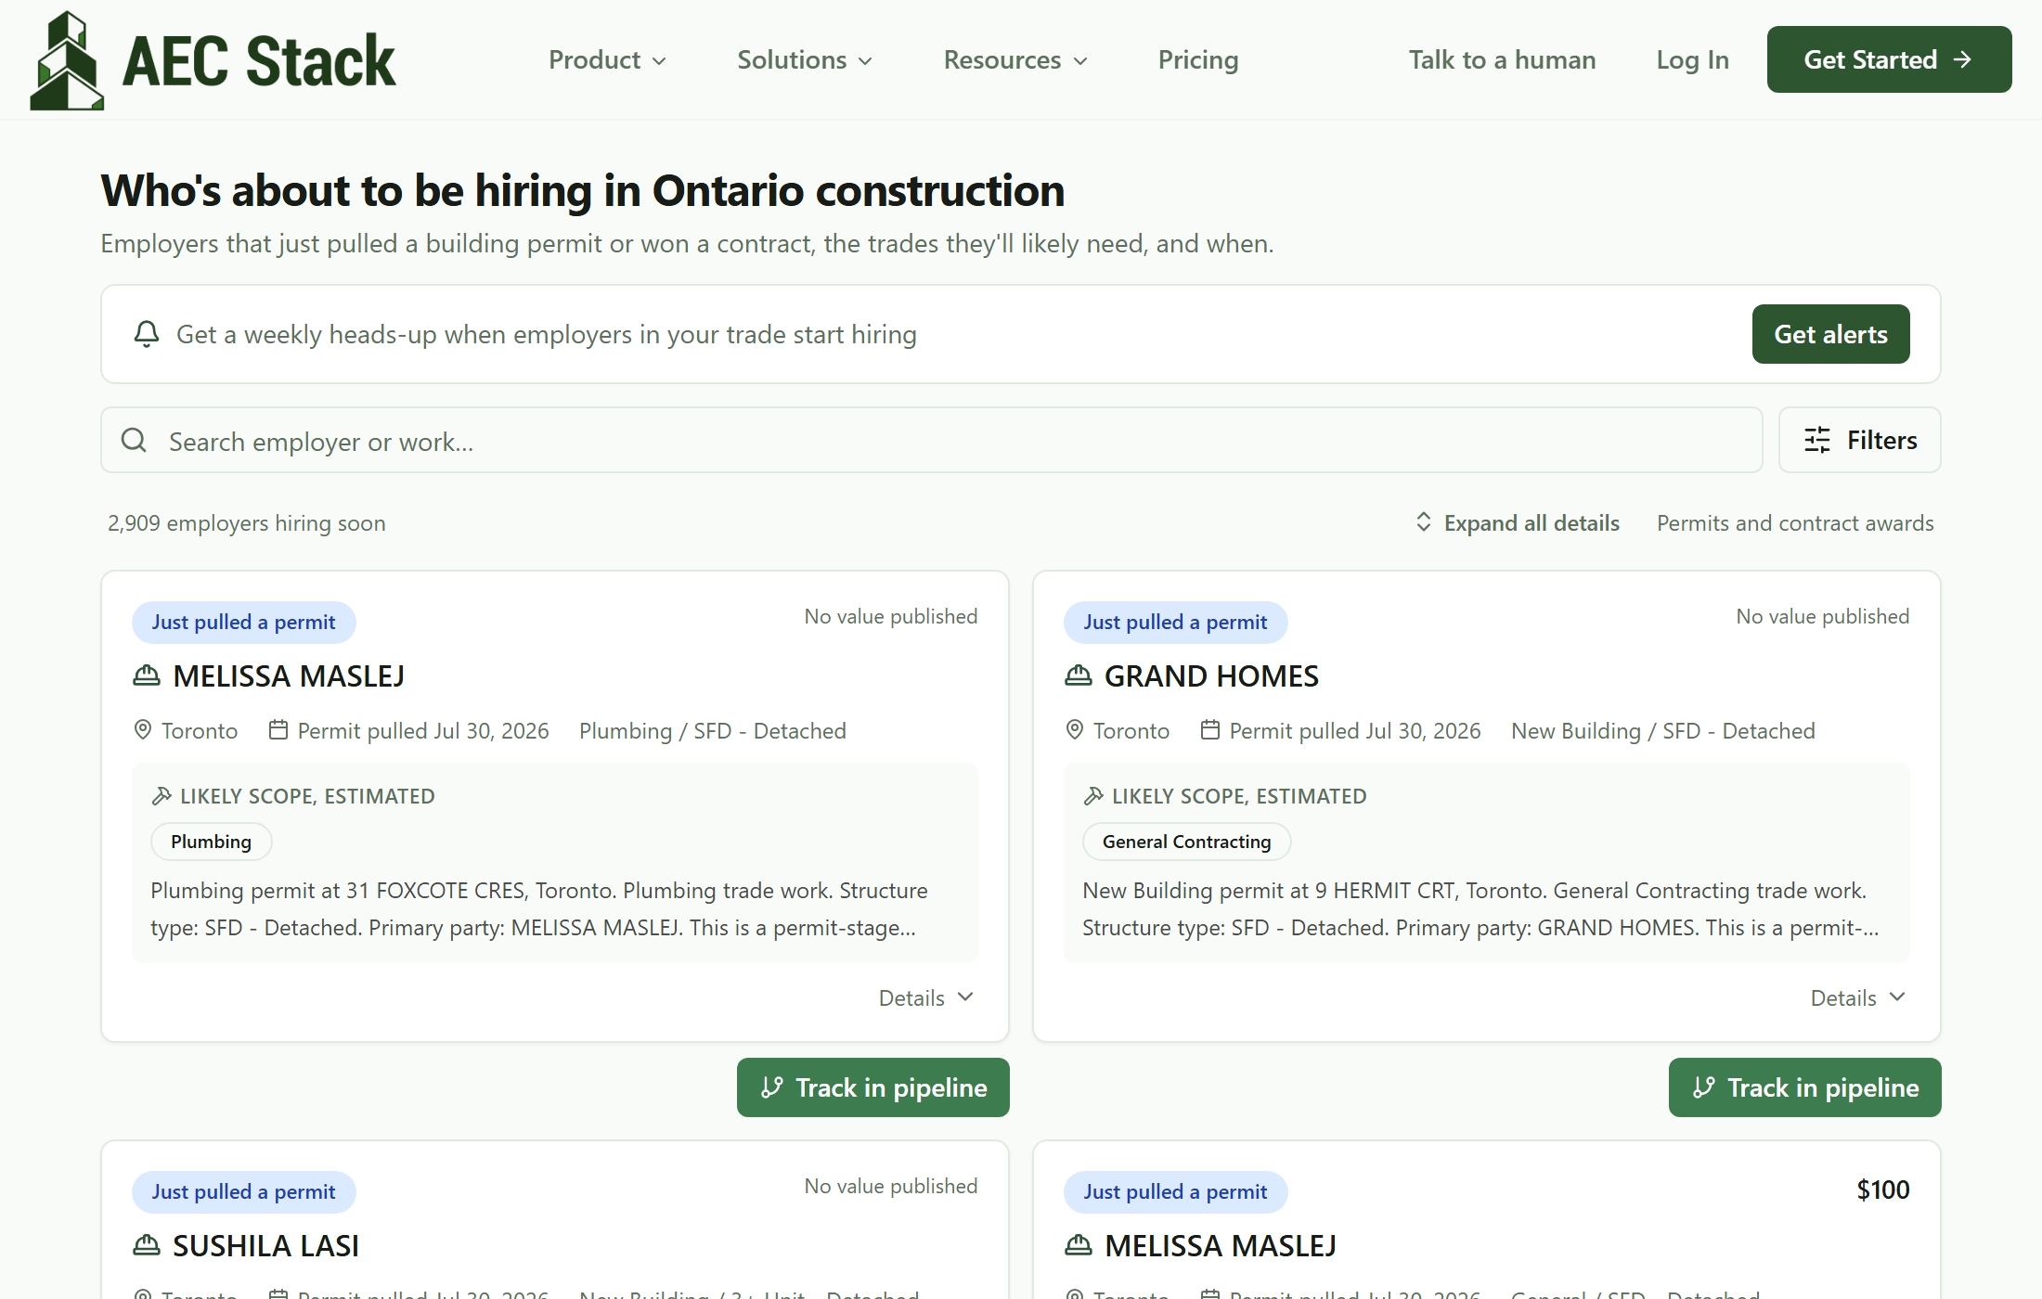This screenshot has width=2042, height=1299.
Task: Expand Details on the GRAND HOMES card
Action: 1858,997
